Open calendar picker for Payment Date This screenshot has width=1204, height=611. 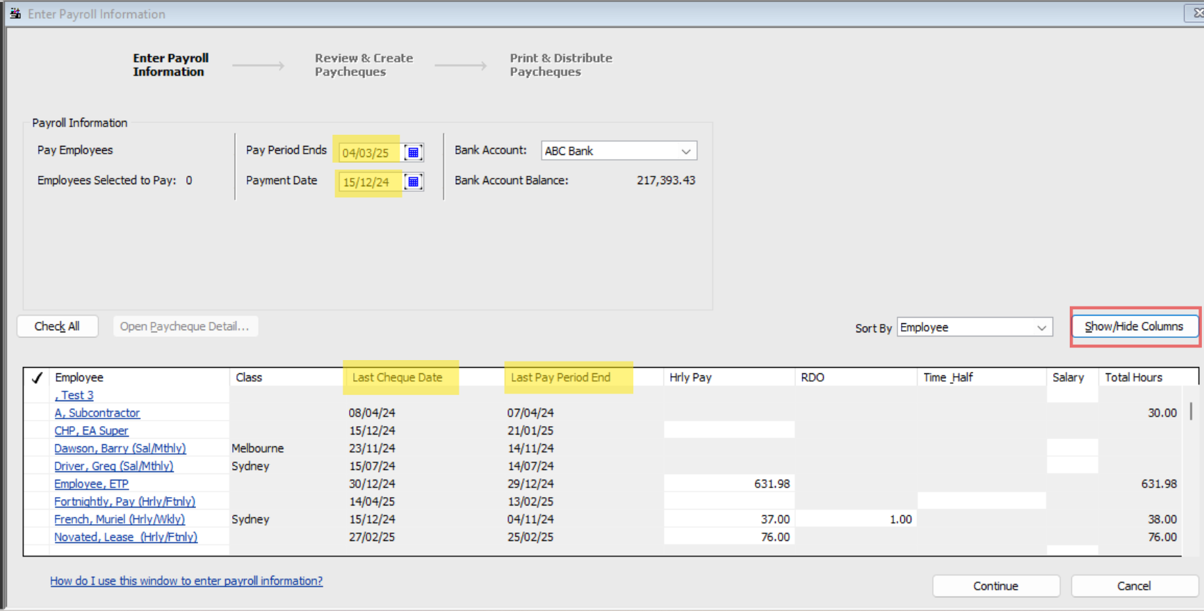click(413, 182)
